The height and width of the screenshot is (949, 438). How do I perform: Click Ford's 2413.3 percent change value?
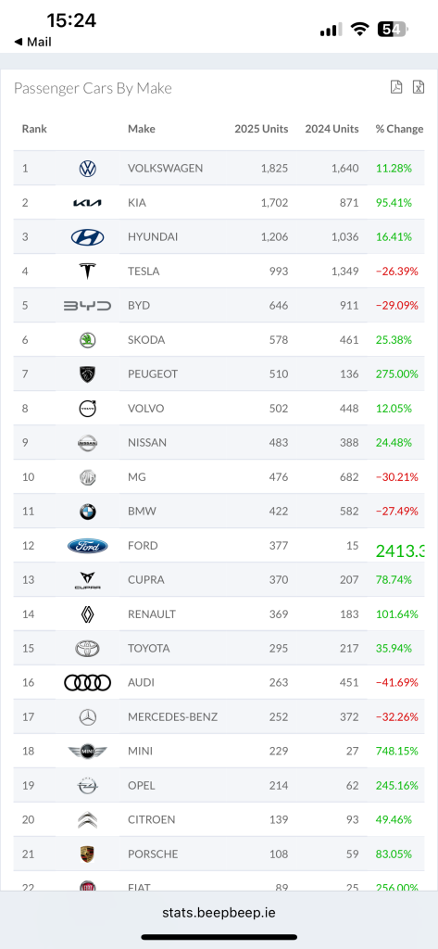pyautogui.click(x=400, y=550)
